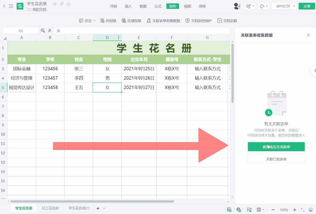Switch to 学生花名册 sheet tab

(24, 208)
